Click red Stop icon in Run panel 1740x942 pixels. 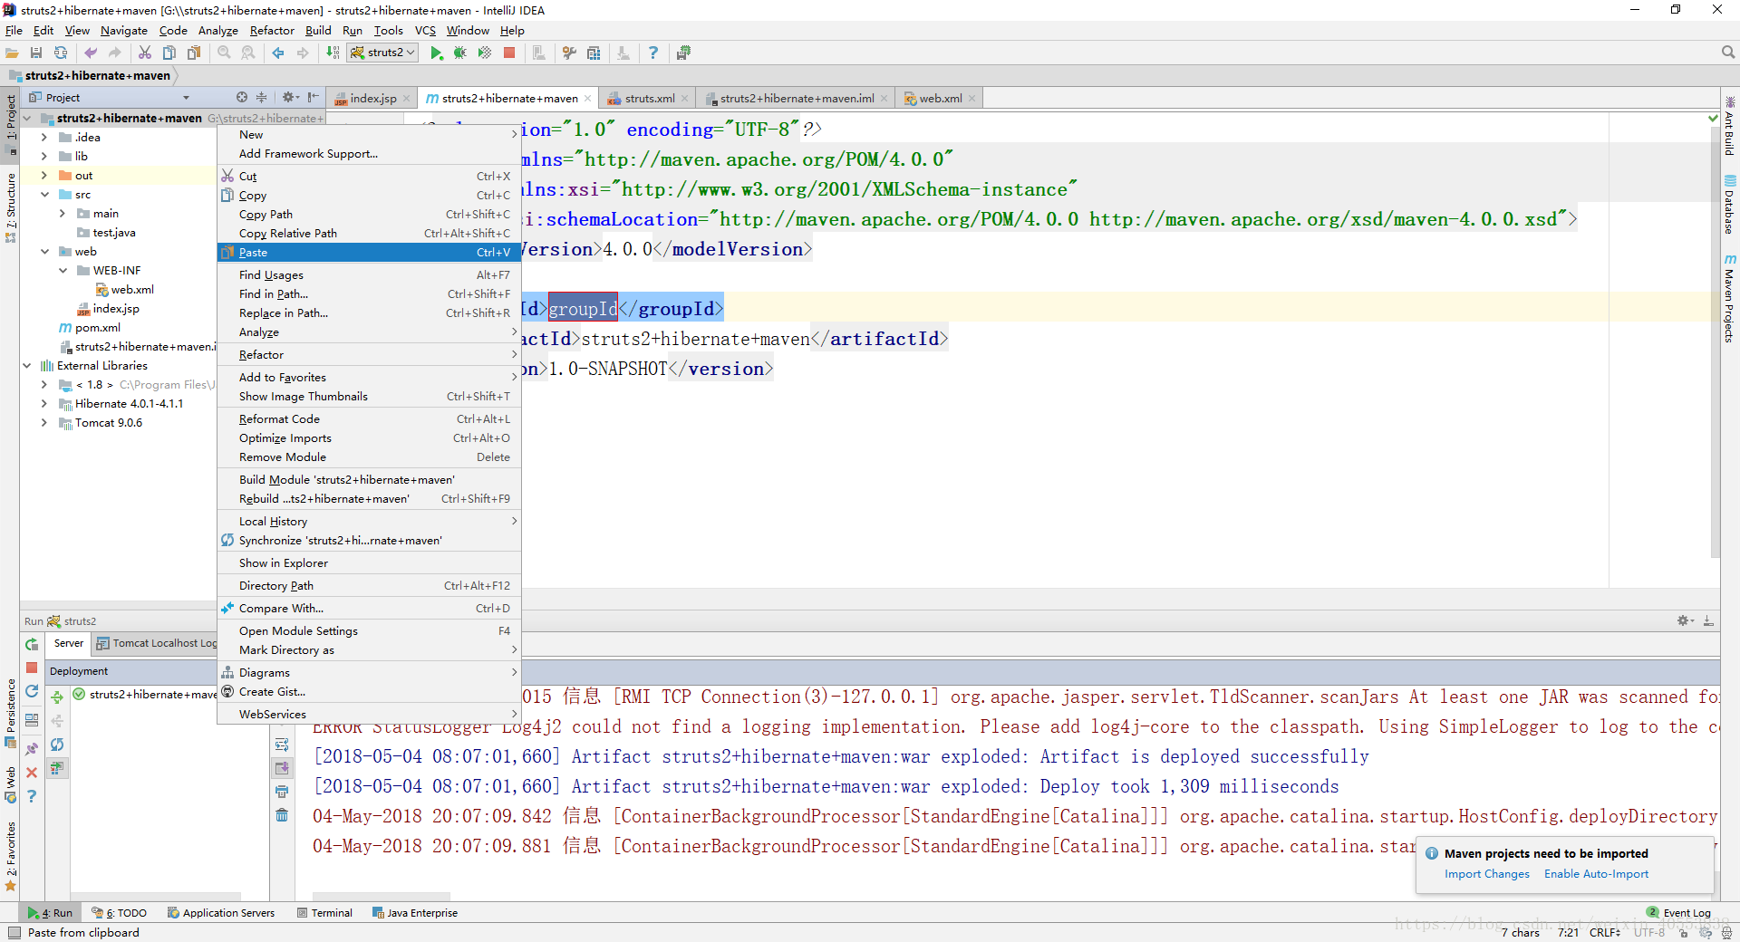coord(32,668)
